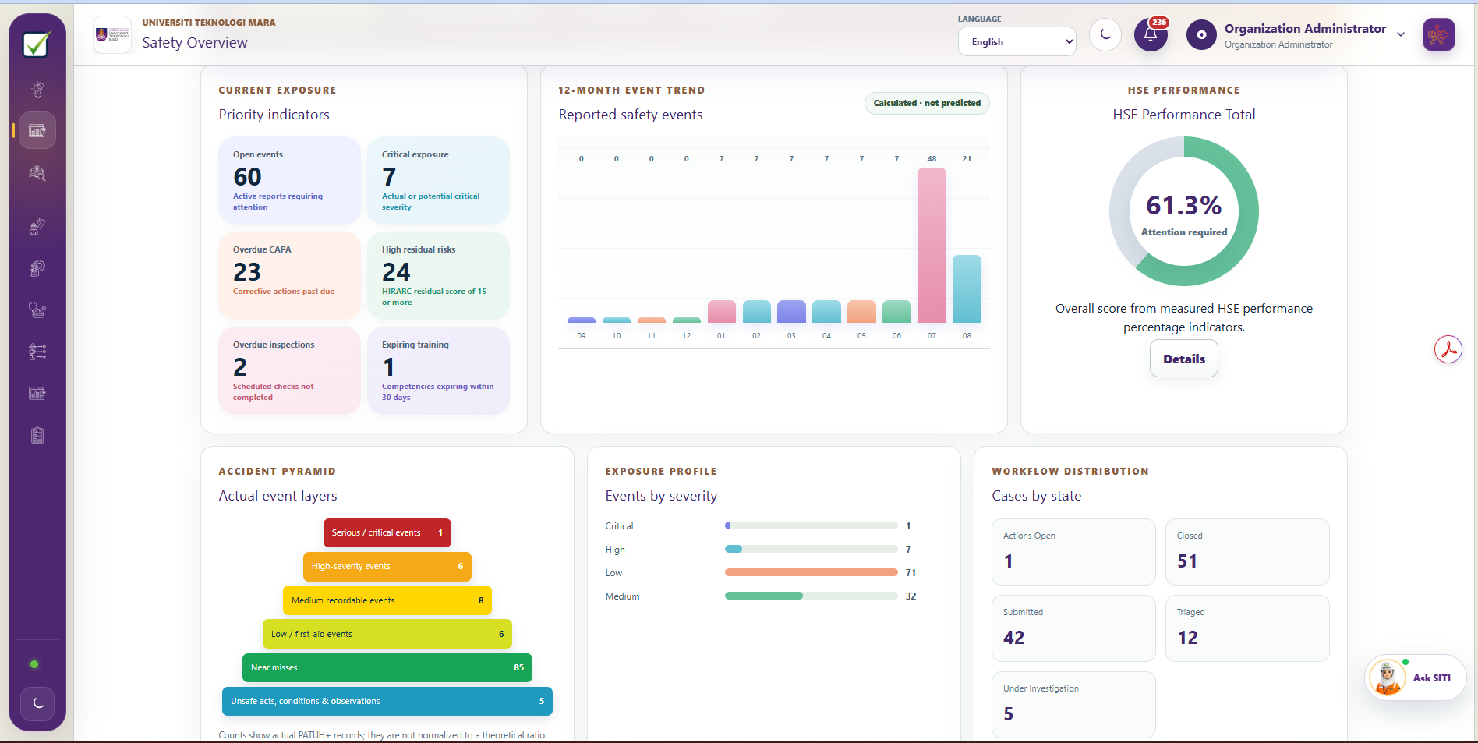This screenshot has height=743, width=1478.
Task: Open the Expiring training 1 card
Action: click(x=438, y=370)
